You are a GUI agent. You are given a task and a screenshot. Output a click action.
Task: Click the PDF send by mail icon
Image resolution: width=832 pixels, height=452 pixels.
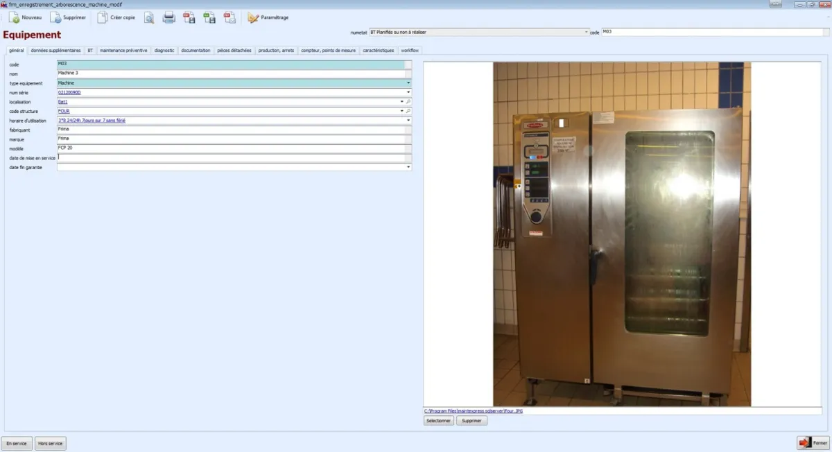tap(229, 18)
